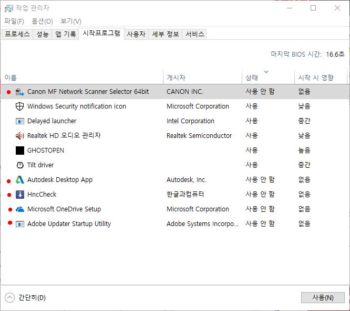Select the Adobe Updater Startup Utility entry
The image size is (350, 311).
click(x=175, y=223)
